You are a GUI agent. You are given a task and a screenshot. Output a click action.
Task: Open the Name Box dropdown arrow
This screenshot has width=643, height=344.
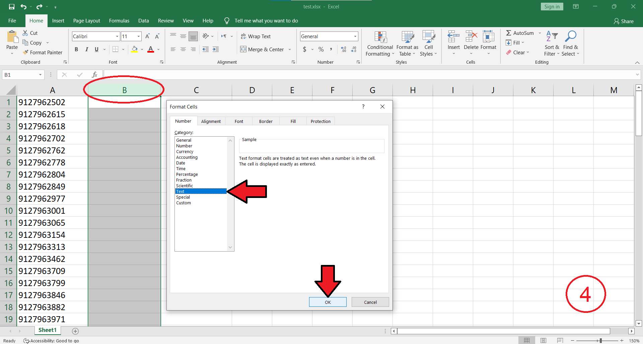40,75
